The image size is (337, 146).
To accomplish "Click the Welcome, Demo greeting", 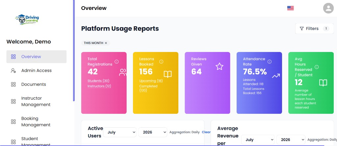I will (x=29, y=42).
